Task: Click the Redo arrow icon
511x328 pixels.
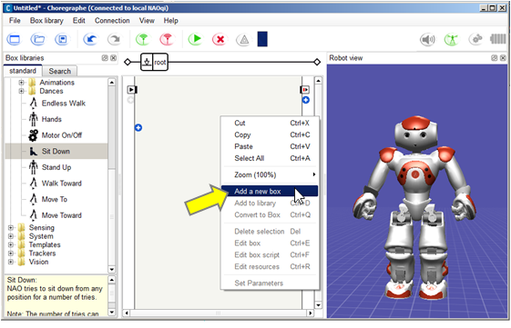Action: [114, 39]
